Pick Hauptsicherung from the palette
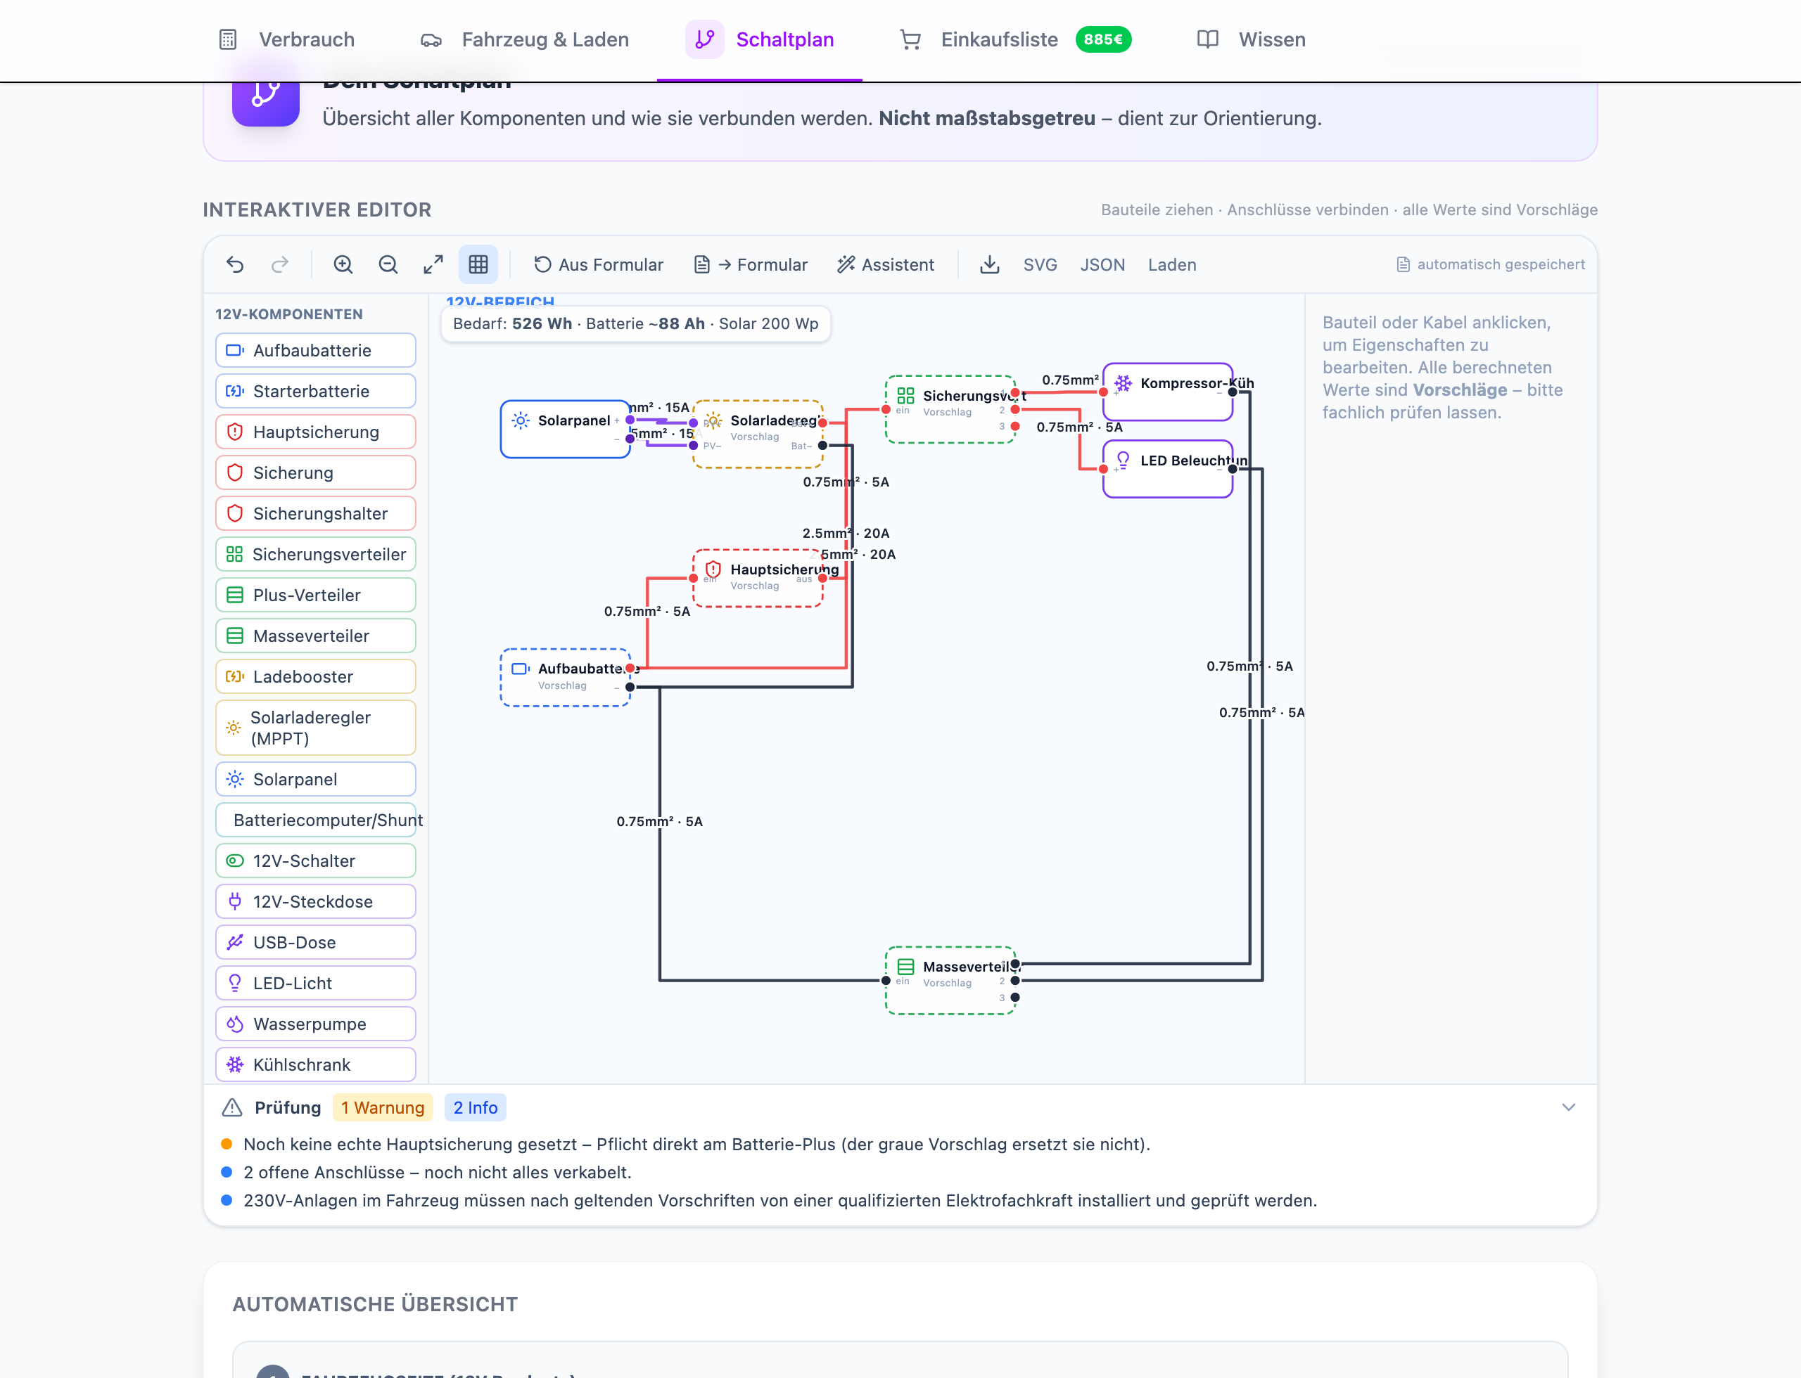 pyautogui.click(x=316, y=432)
